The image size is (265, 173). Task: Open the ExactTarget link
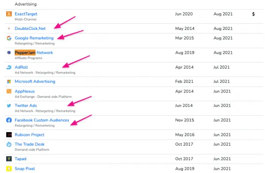tap(26, 14)
